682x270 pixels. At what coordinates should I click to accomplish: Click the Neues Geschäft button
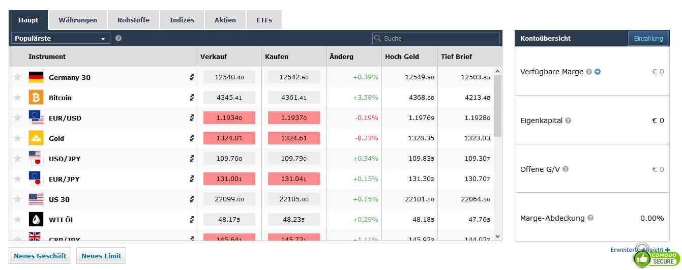40,256
